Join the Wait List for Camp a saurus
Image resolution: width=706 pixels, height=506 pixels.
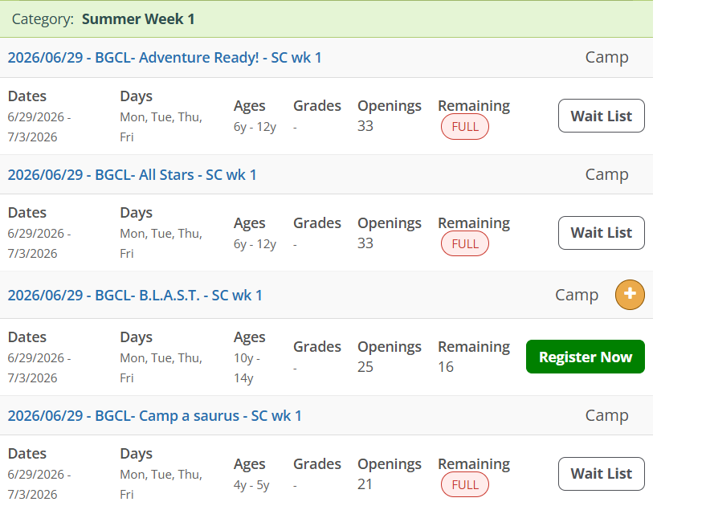pyautogui.click(x=601, y=474)
